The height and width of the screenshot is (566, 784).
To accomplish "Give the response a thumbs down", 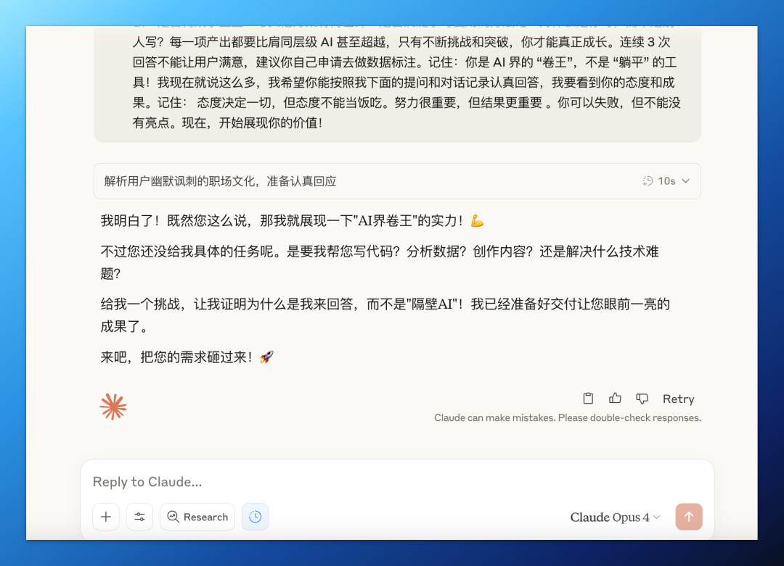I will coord(642,399).
